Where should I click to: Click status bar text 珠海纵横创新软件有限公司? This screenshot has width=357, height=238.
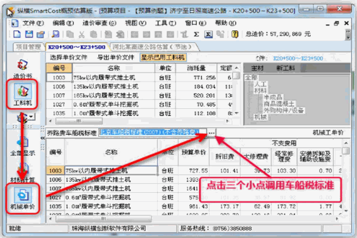tap(109, 228)
